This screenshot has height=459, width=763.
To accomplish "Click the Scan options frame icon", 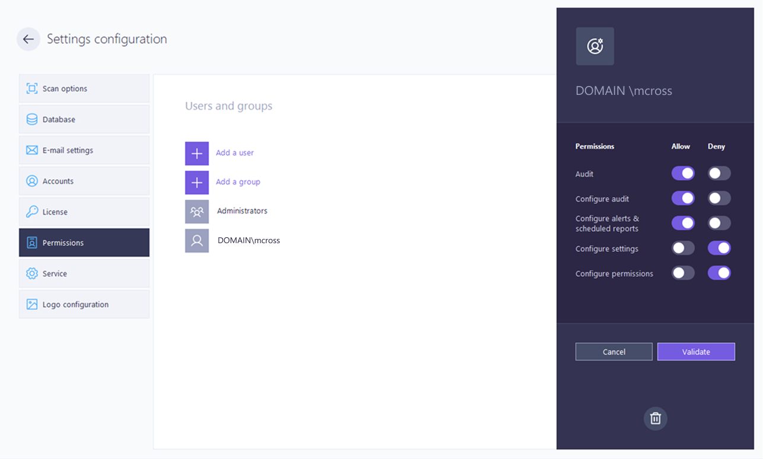I will tap(32, 88).
